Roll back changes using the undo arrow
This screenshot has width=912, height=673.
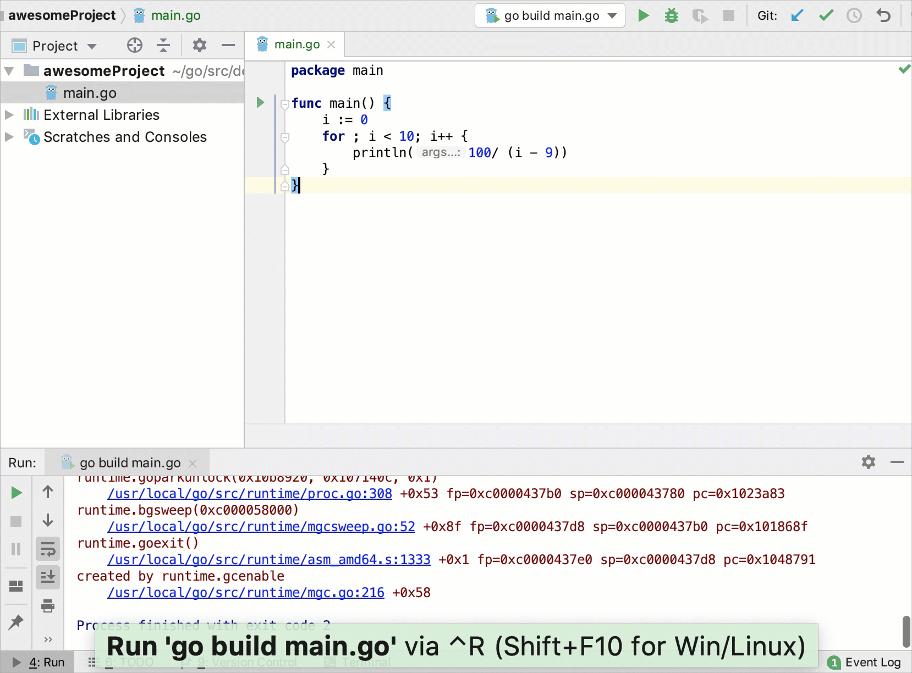click(883, 15)
